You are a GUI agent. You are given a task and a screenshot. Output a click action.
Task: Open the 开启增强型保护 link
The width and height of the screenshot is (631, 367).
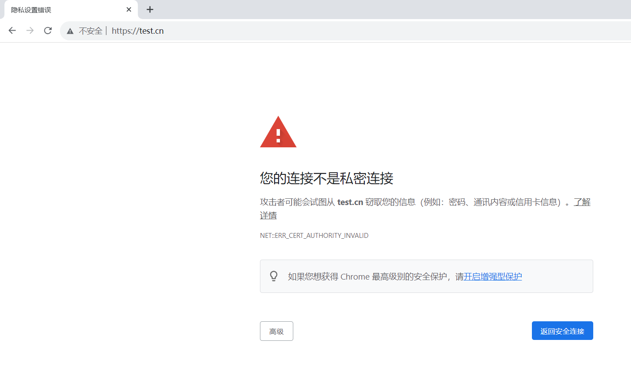(493, 276)
